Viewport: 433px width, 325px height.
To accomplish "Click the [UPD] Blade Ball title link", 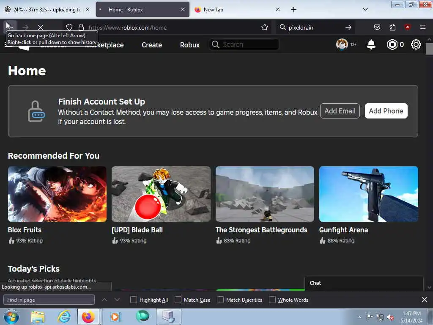I will pos(137,230).
